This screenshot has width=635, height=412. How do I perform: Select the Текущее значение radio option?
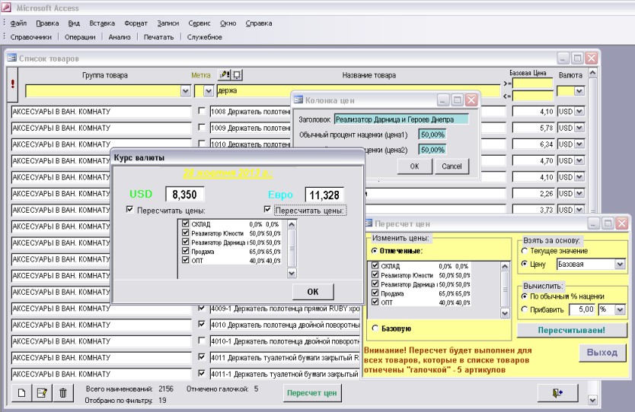tap(525, 251)
